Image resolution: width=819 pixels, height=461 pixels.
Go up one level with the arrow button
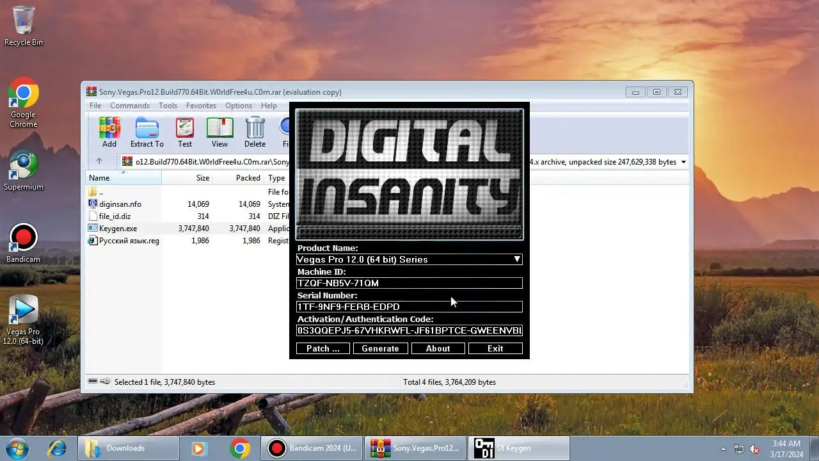coord(99,161)
